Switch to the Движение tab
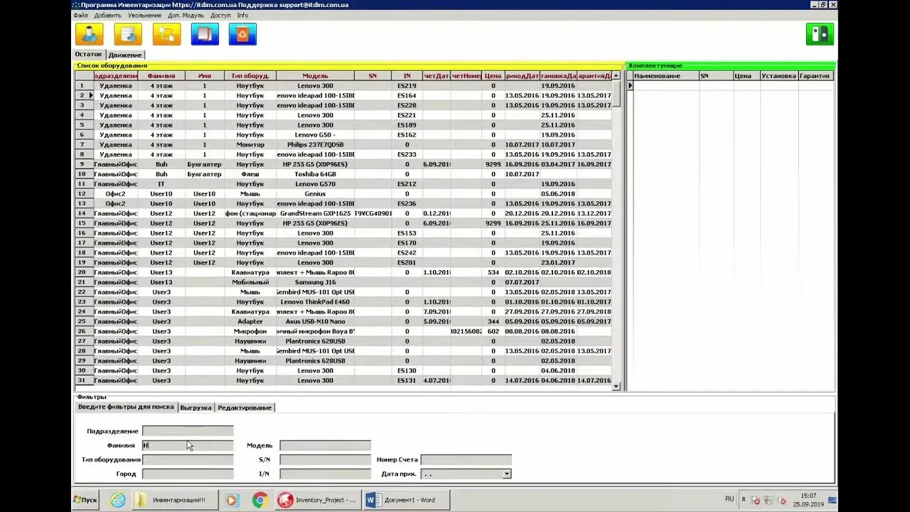 click(125, 55)
